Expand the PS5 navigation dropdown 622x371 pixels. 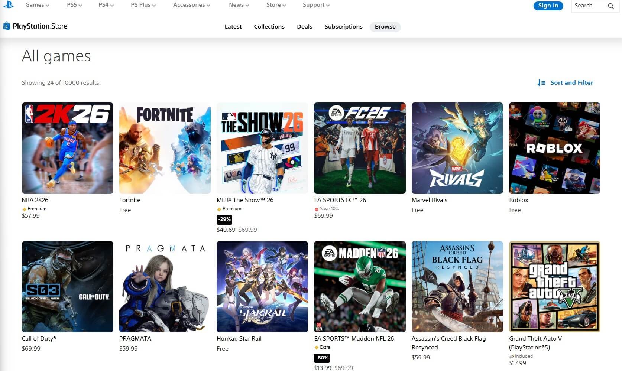coord(74,5)
